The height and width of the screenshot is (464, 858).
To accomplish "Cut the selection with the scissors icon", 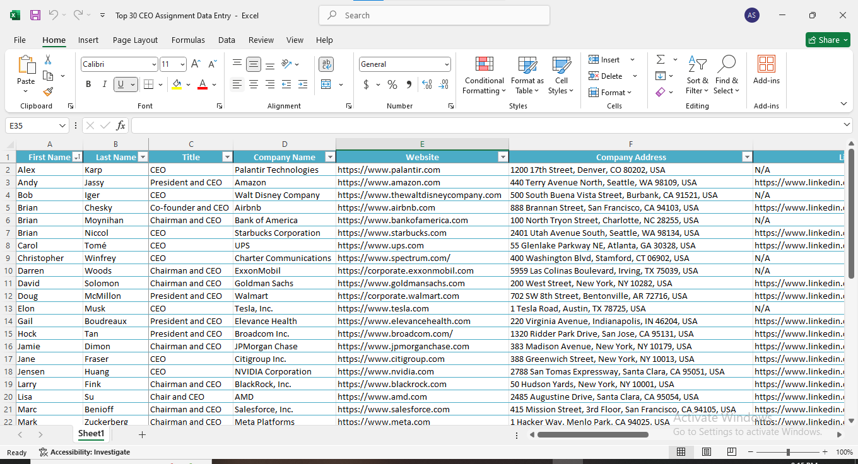I will coord(48,60).
